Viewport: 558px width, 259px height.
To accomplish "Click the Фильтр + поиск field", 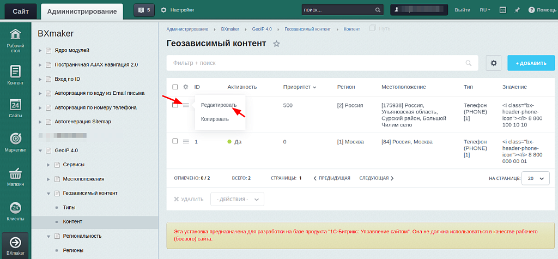I will [x=316, y=63].
